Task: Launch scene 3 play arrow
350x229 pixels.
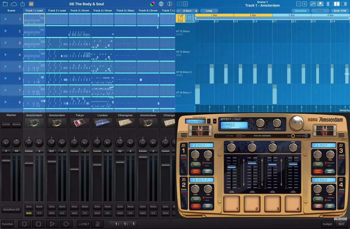Action: (x=6, y=43)
